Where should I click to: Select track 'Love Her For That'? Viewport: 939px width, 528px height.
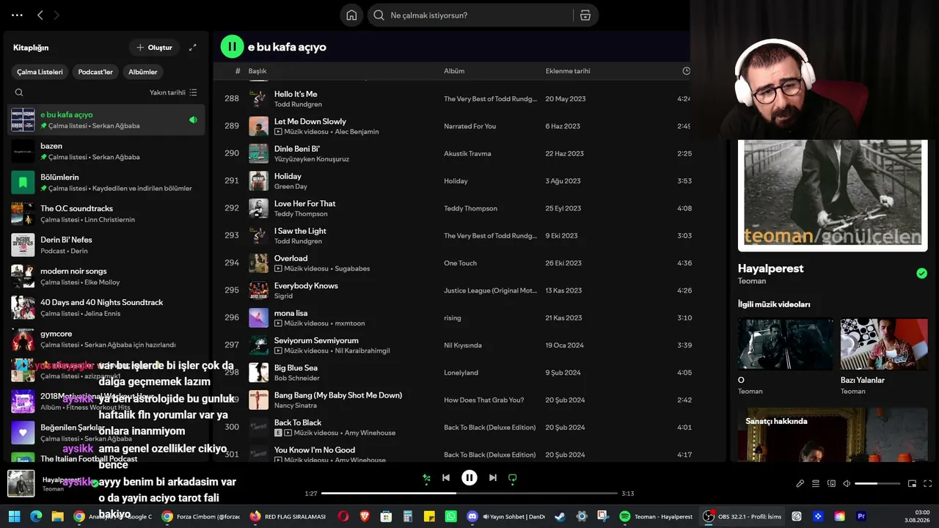305,204
